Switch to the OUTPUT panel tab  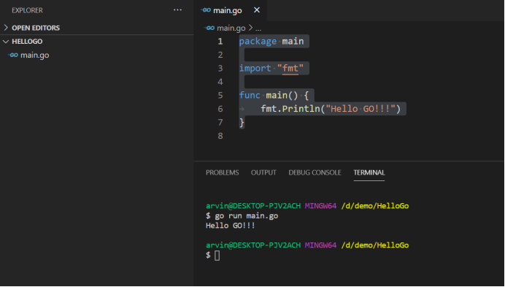click(x=263, y=172)
